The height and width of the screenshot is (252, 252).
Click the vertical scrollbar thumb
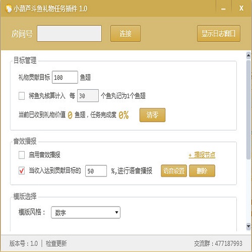pyautogui.click(x=248, y=109)
